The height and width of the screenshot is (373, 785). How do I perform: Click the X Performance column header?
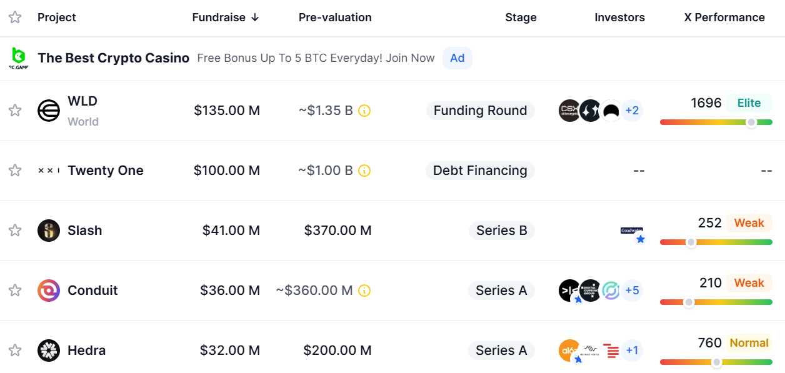pyautogui.click(x=724, y=17)
